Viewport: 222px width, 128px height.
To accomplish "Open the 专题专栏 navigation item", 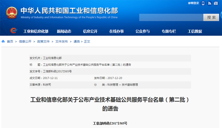I will click(x=169, y=31).
